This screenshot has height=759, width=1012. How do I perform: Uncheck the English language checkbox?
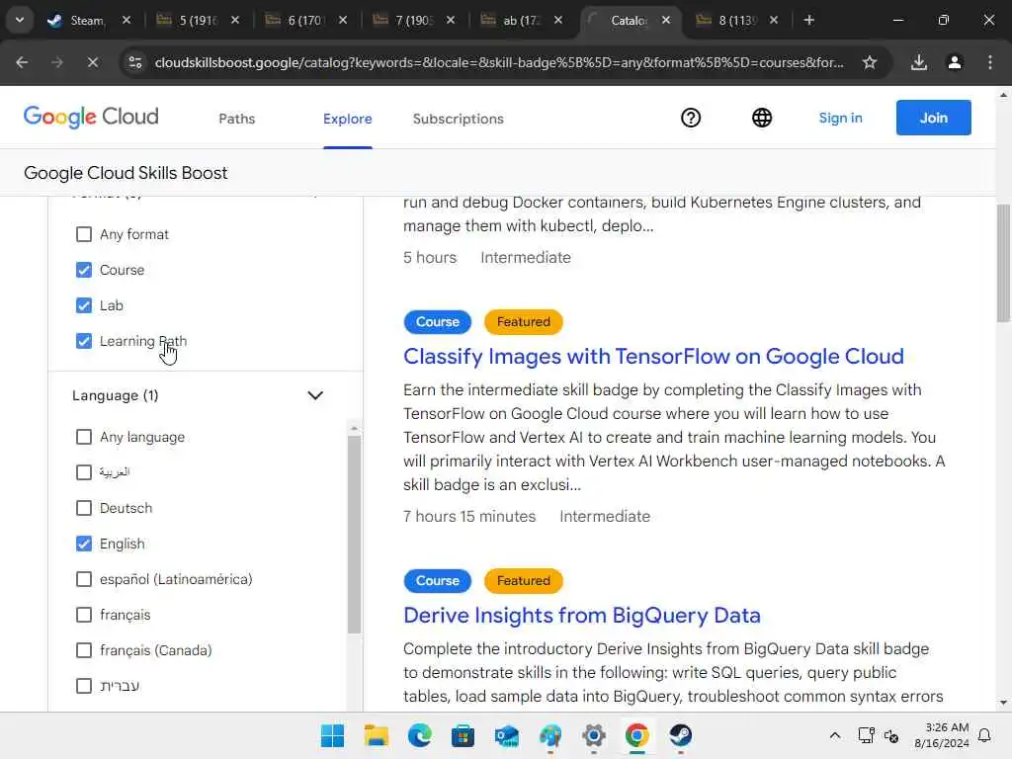[x=84, y=544]
